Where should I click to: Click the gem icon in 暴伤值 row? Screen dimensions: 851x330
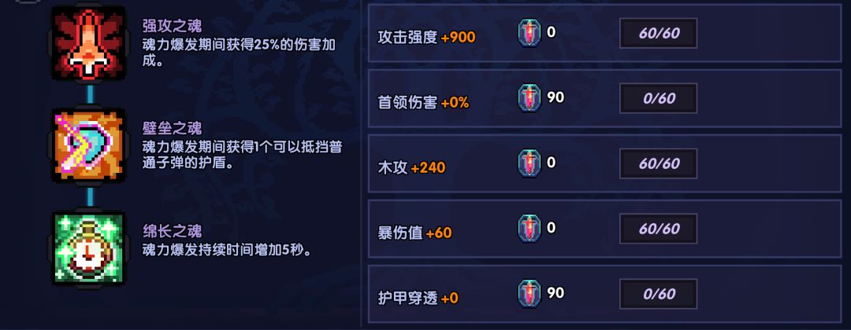tap(530, 229)
